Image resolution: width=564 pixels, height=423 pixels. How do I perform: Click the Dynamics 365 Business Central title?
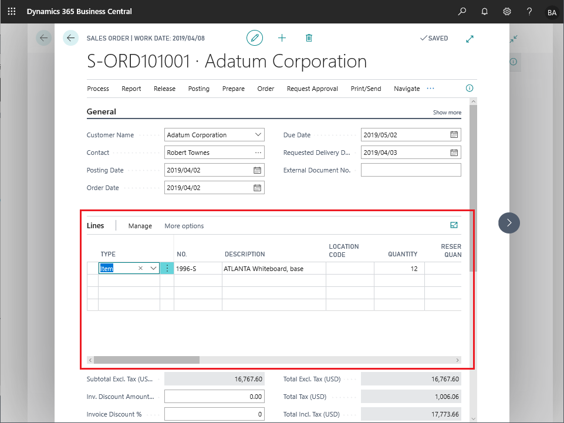point(79,12)
